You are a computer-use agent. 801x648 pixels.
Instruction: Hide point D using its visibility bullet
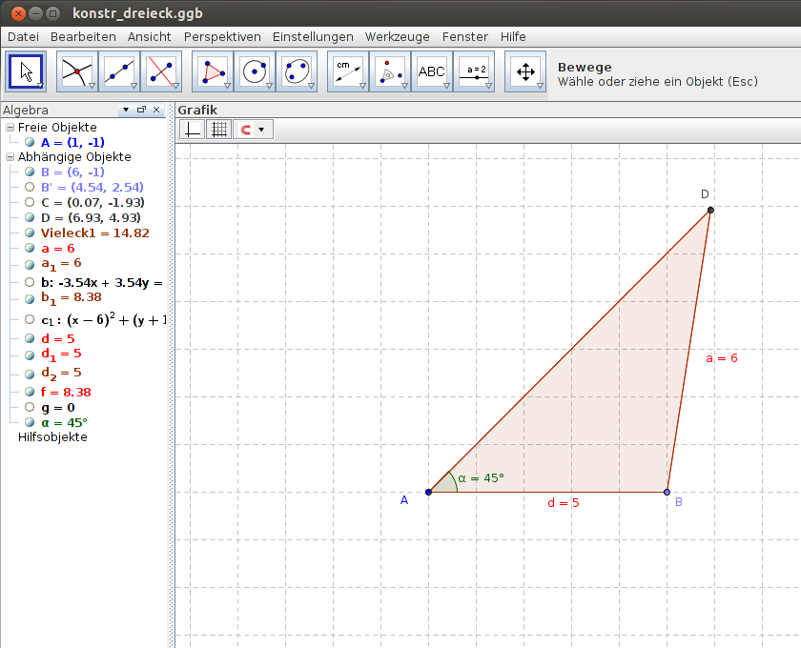coord(30,217)
